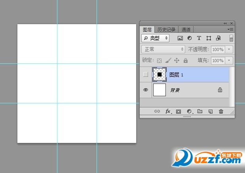Viewport: 245px width, 173px height.
Task: Click the 图层 1 layer name
Action: click(x=176, y=75)
